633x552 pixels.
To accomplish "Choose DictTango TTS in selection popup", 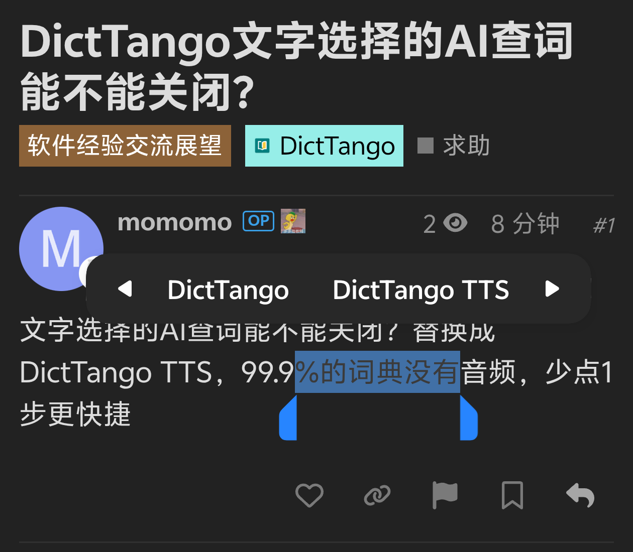I will [x=421, y=290].
